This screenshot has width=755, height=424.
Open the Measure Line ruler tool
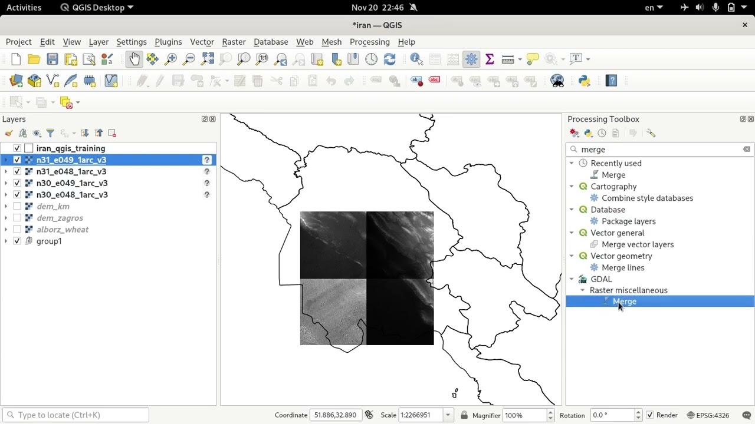508,59
